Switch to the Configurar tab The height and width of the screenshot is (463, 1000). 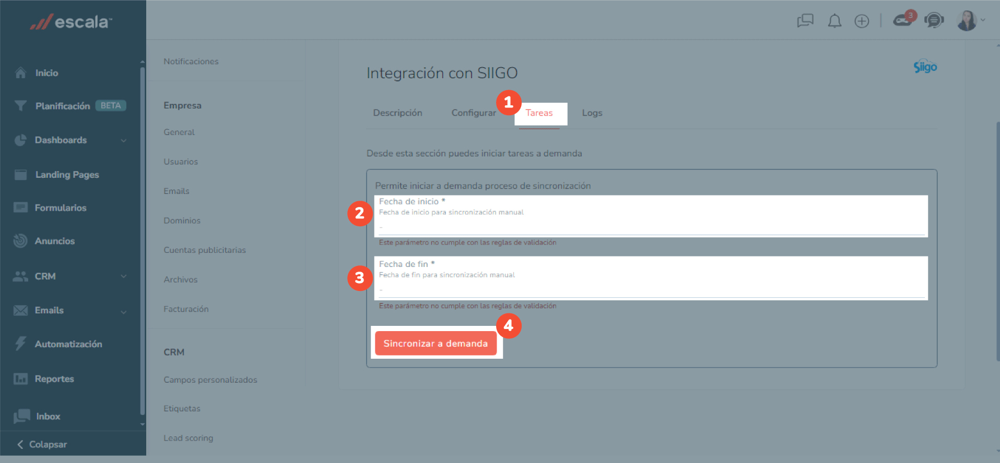point(474,113)
